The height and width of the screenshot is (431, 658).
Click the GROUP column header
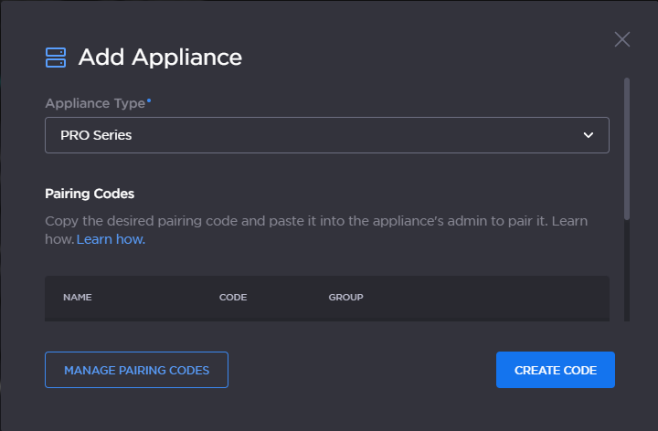pyautogui.click(x=345, y=297)
